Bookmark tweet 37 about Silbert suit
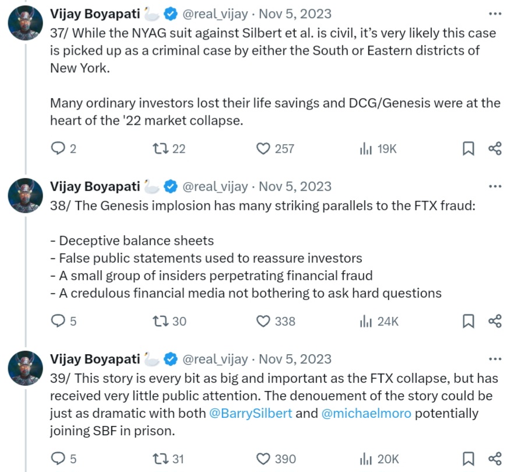 pyautogui.click(x=468, y=149)
